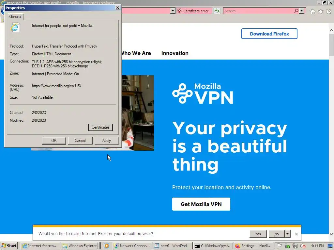
Task: Click Apply in Properties dialog
Action: (107, 141)
